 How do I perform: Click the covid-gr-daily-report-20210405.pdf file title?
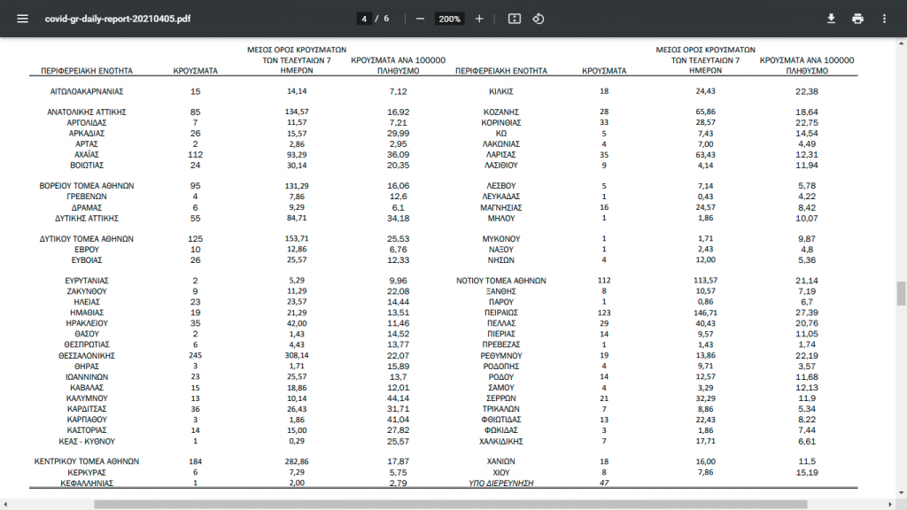coord(118,19)
